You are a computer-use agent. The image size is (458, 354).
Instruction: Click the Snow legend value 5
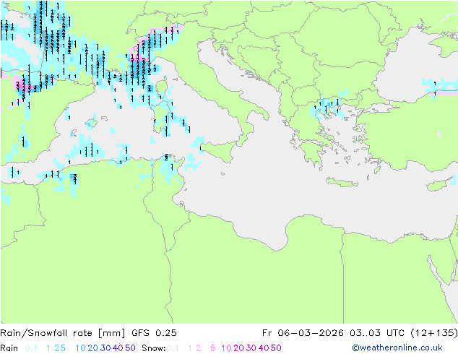(x=213, y=348)
